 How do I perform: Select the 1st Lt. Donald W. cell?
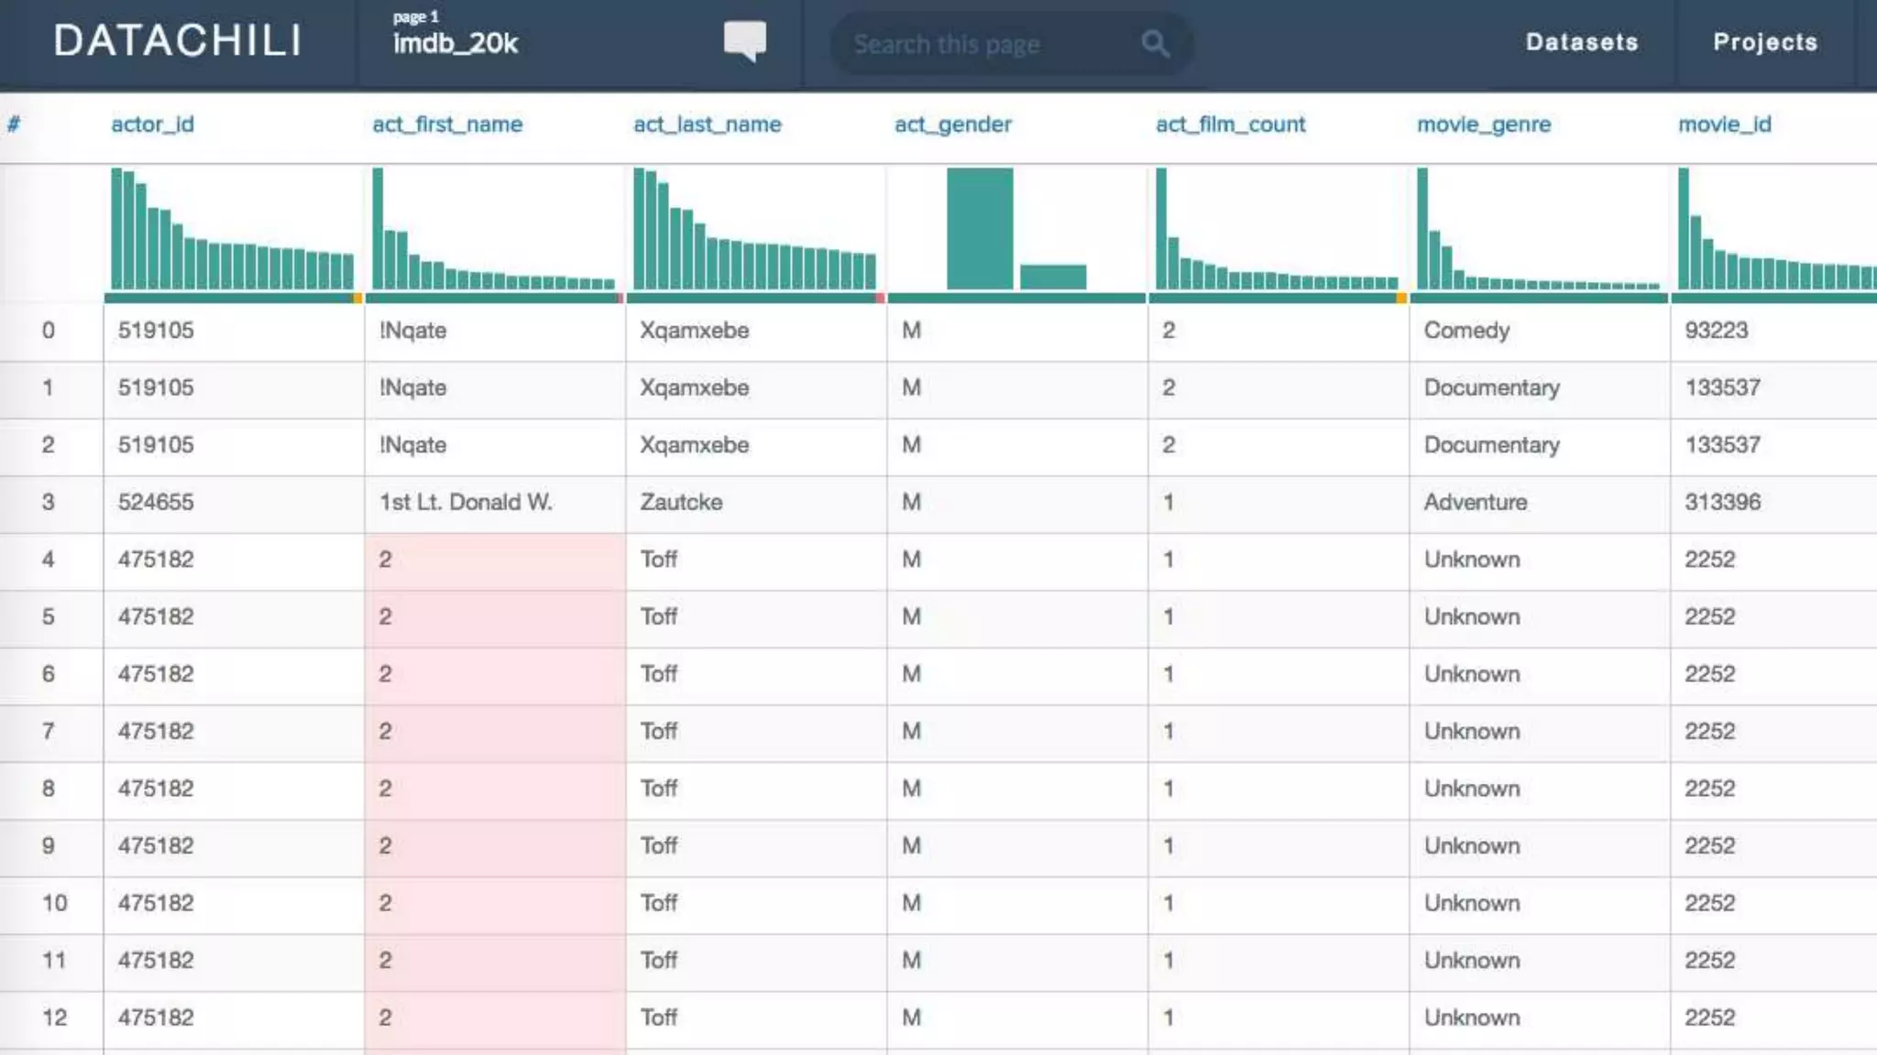466,502
